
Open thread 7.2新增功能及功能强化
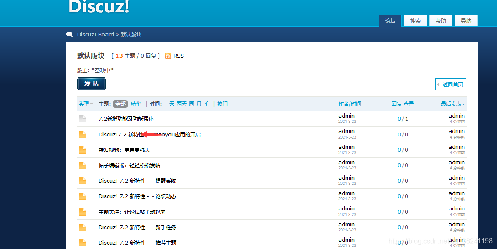126,119
